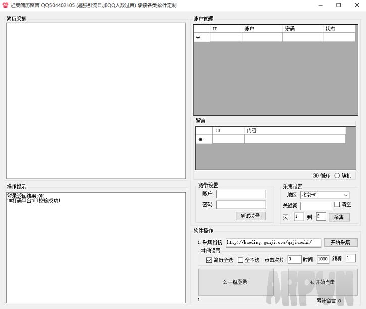Click the 宽带设置 密码 input field
Screen dimensions: 366x309
[x=241, y=205]
